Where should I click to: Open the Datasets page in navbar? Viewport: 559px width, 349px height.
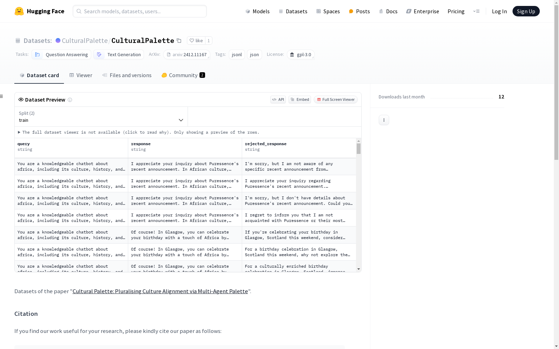tap(293, 12)
